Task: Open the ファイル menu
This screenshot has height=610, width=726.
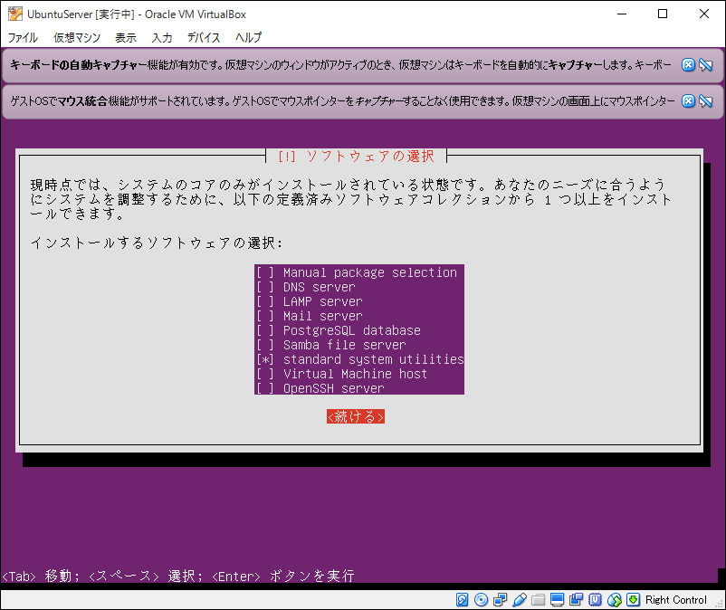Action: coord(23,38)
